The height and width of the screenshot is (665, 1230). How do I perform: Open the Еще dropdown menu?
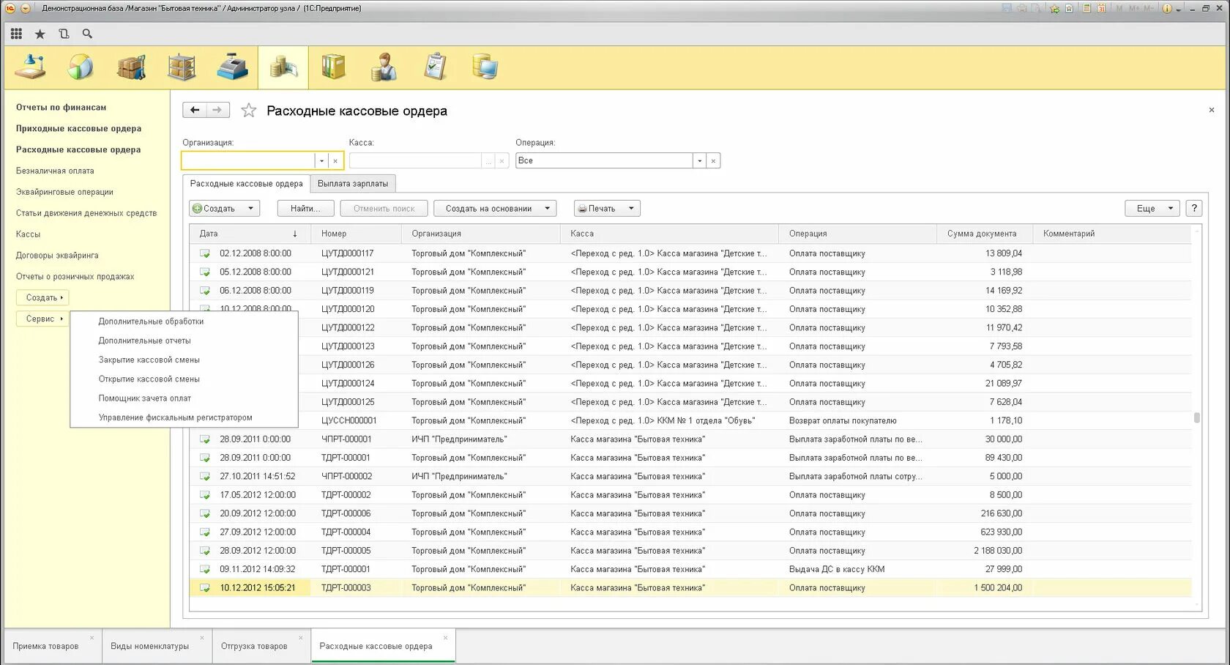click(x=1152, y=209)
